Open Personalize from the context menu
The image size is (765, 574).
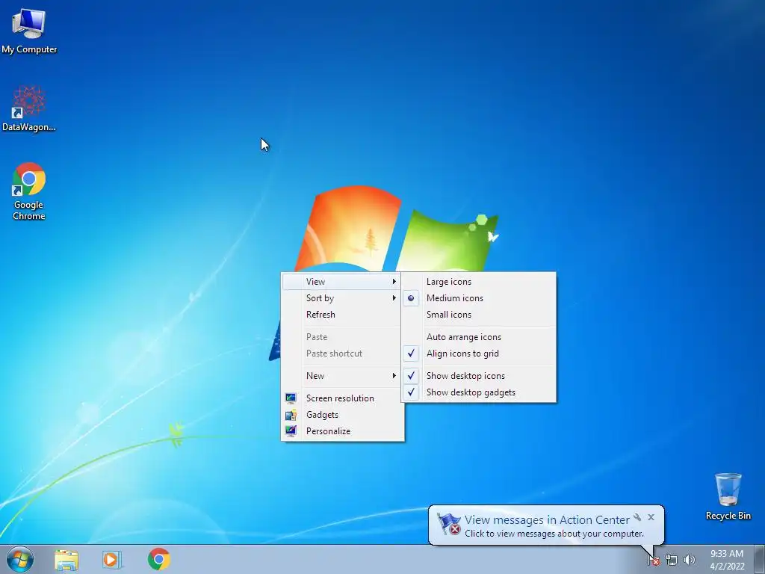pos(342,431)
